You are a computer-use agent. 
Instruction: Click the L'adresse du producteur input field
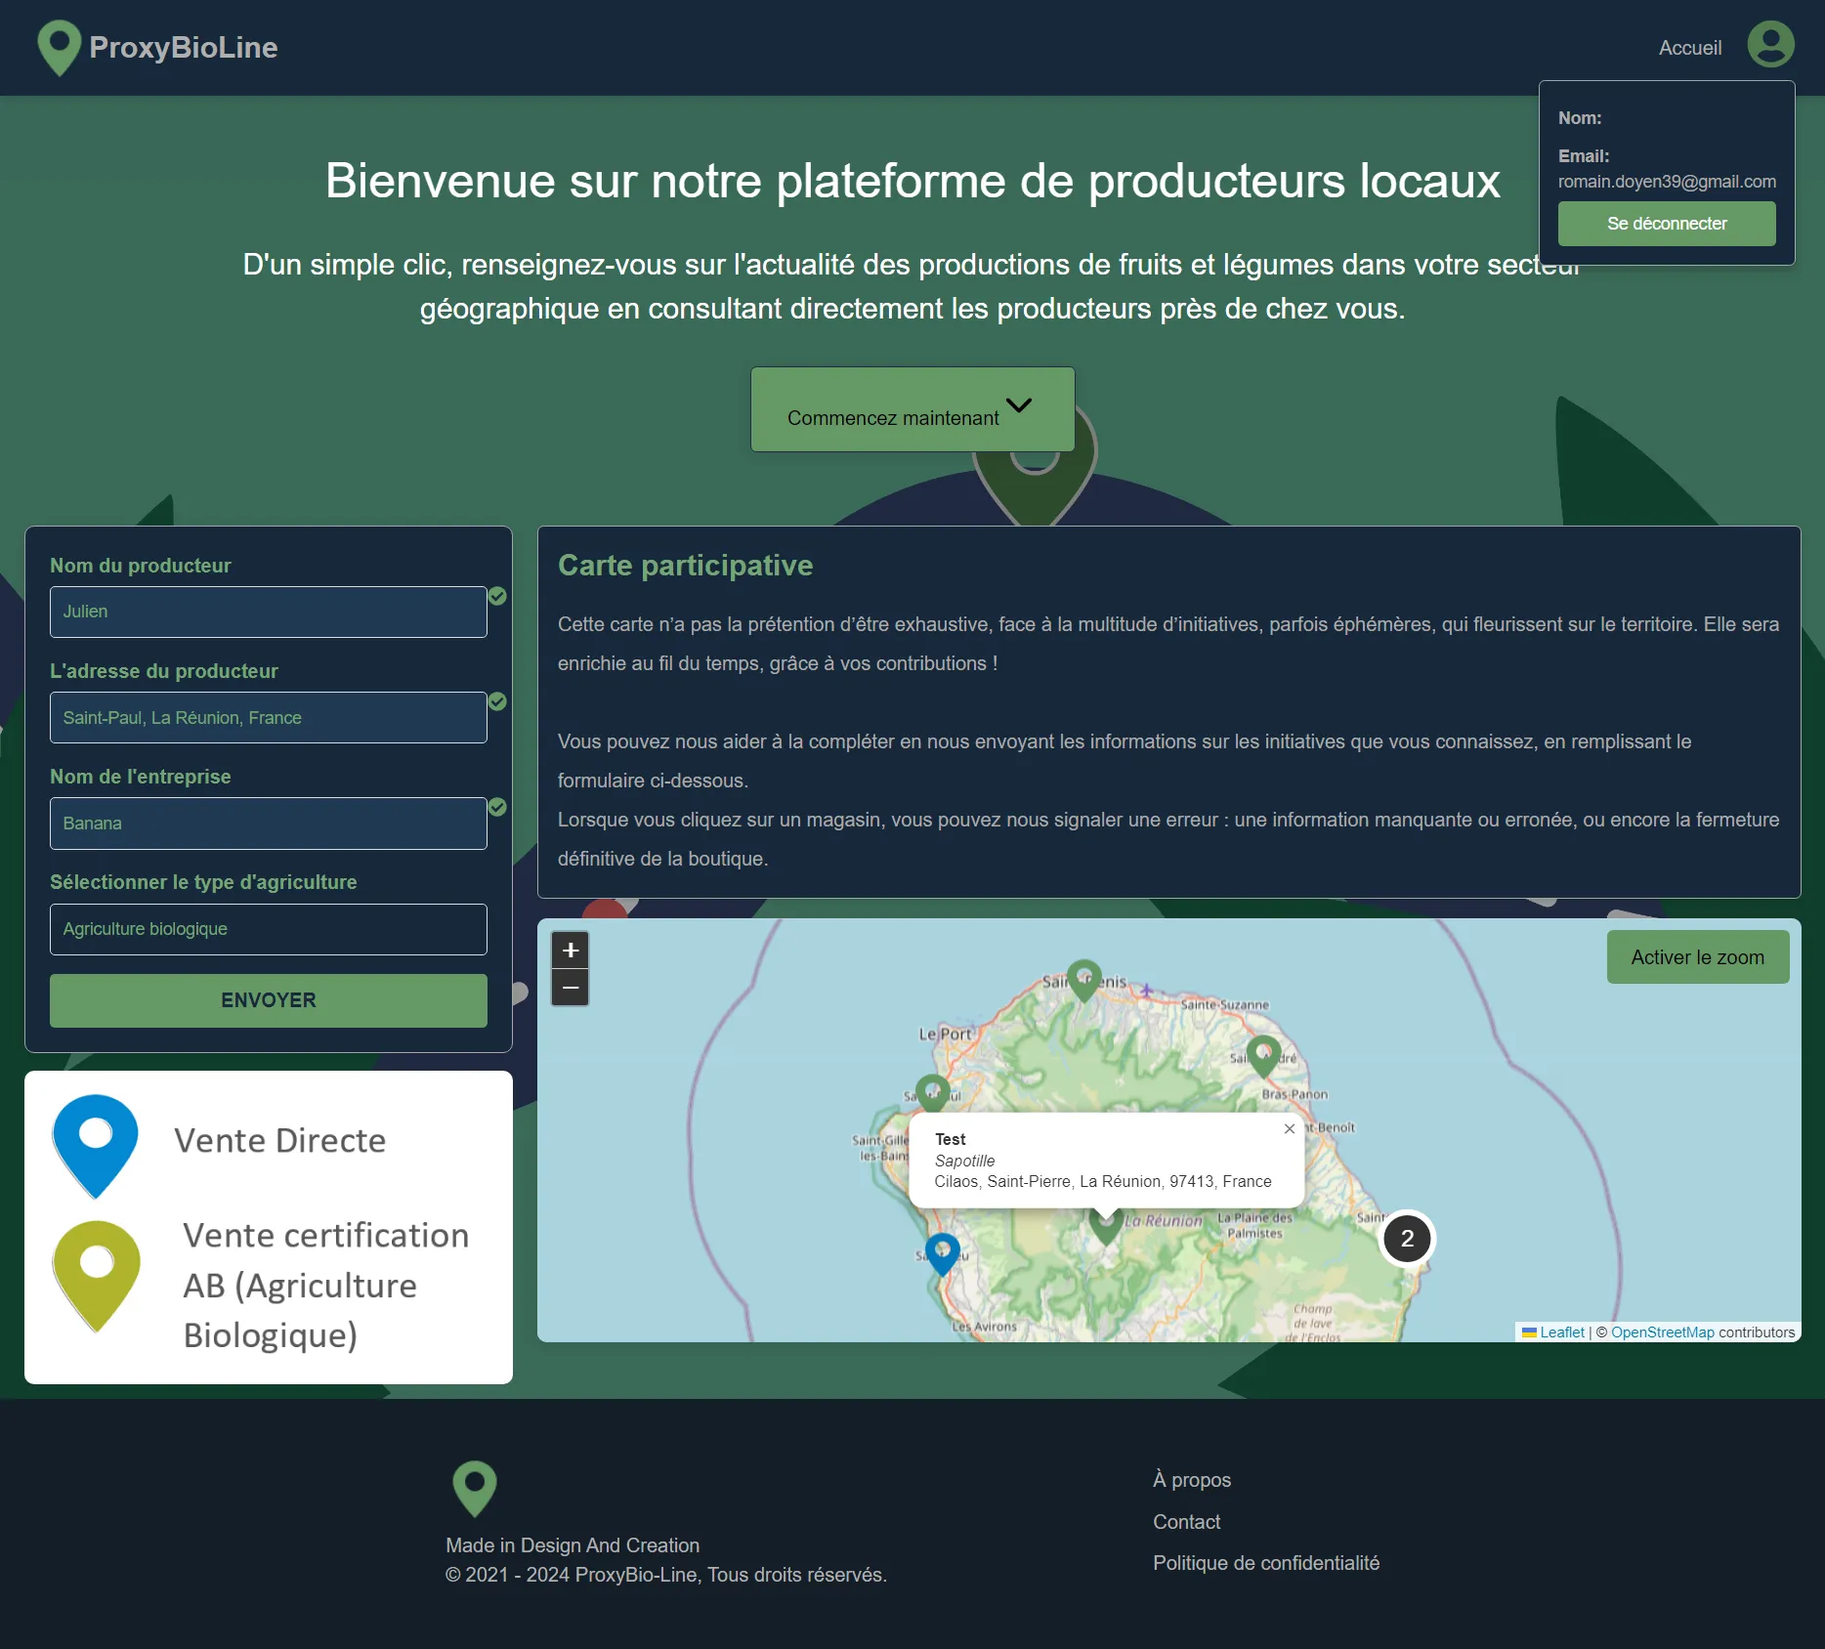pos(268,717)
